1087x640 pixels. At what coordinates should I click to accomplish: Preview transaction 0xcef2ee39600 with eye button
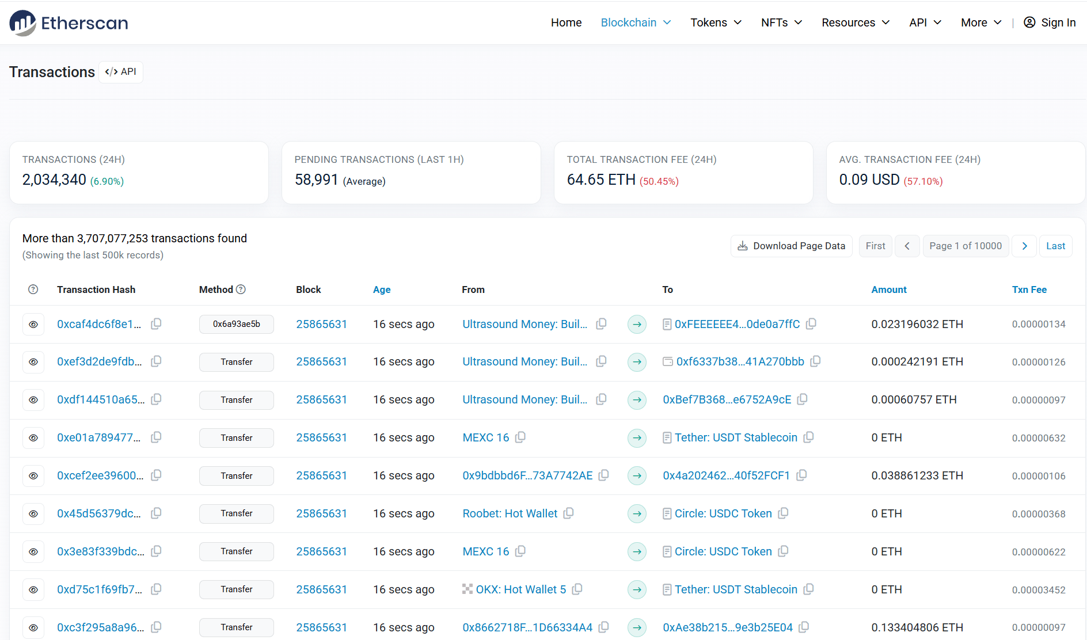(33, 476)
